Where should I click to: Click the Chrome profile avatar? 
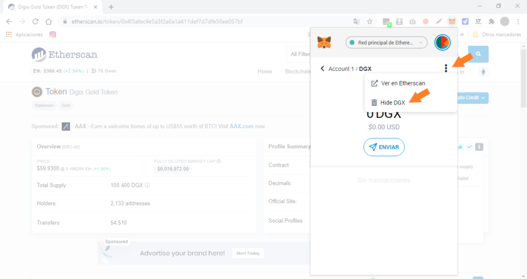505,22
